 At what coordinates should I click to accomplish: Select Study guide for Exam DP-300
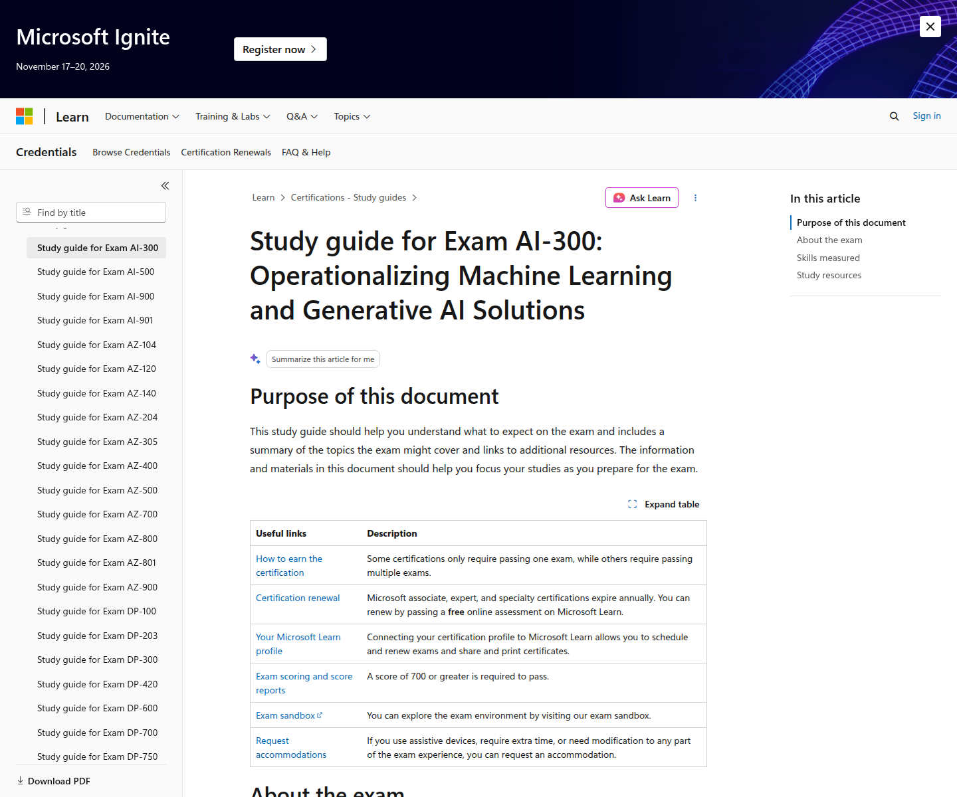click(96, 660)
